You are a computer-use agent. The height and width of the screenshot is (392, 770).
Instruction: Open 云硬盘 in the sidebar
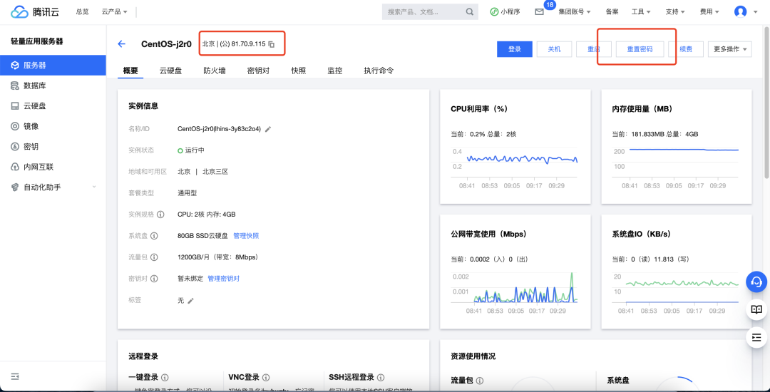tap(53, 106)
